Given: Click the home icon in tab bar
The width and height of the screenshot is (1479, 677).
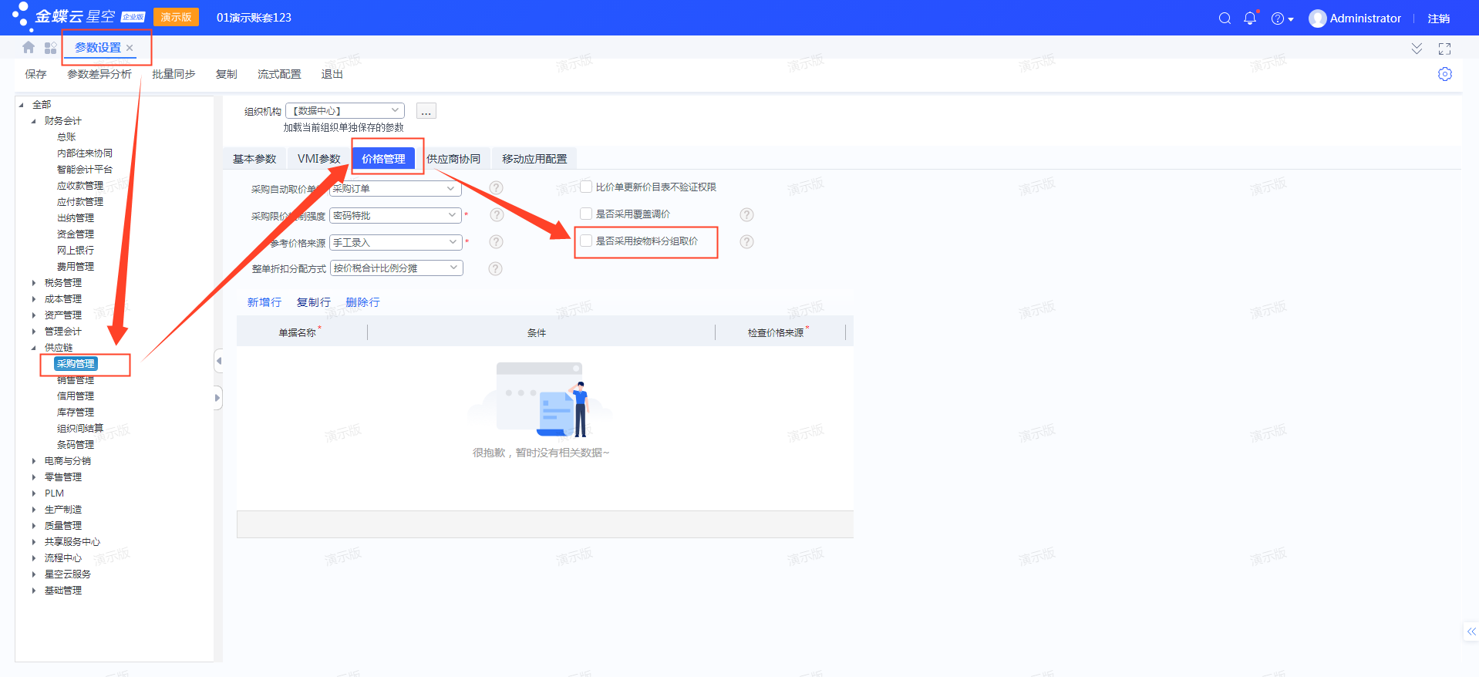Looking at the screenshot, I should click(x=29, y=48).
